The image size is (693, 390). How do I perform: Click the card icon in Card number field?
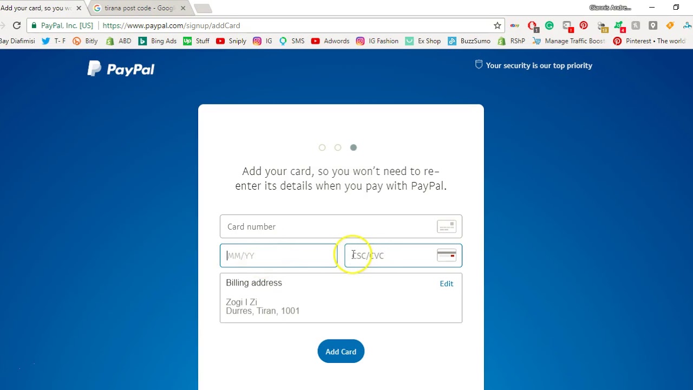[446, 226]
